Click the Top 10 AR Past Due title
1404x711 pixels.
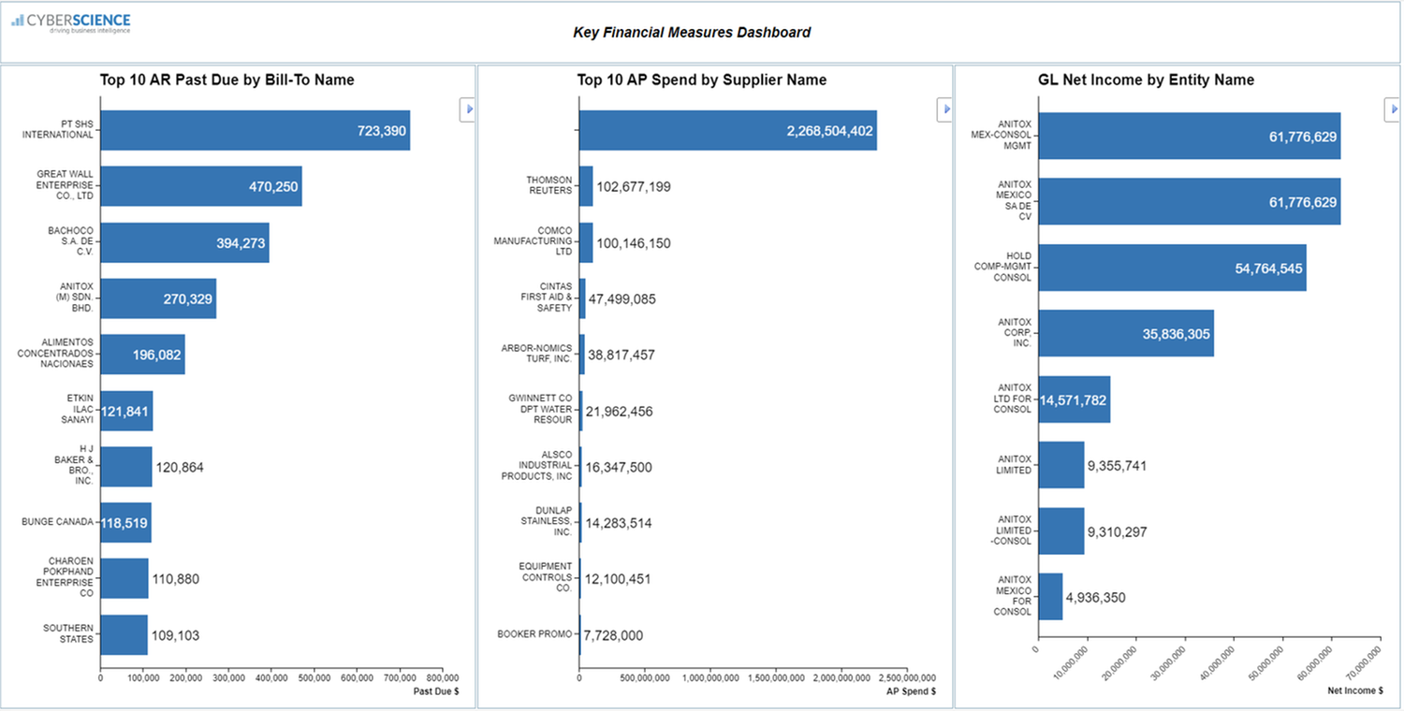click(x=227, y=80)
